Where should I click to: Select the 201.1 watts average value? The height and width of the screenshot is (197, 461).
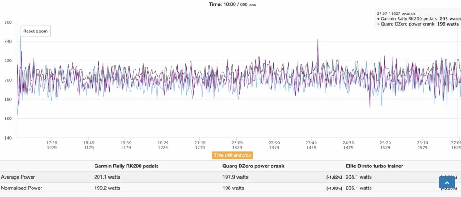point(107,177)
